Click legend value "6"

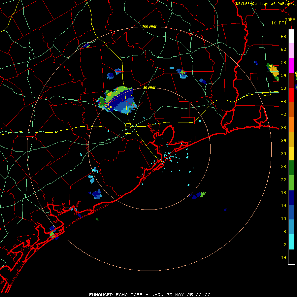tap(285, 232)
